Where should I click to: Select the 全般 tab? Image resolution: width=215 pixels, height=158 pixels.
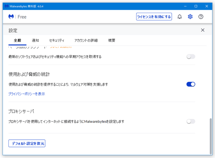coord(17,41)
